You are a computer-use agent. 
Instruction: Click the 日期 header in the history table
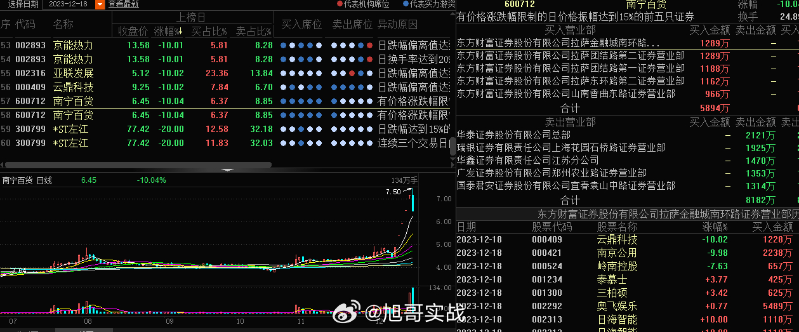coord(466,227)
